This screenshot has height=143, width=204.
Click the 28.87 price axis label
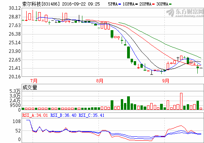(15, 17)
